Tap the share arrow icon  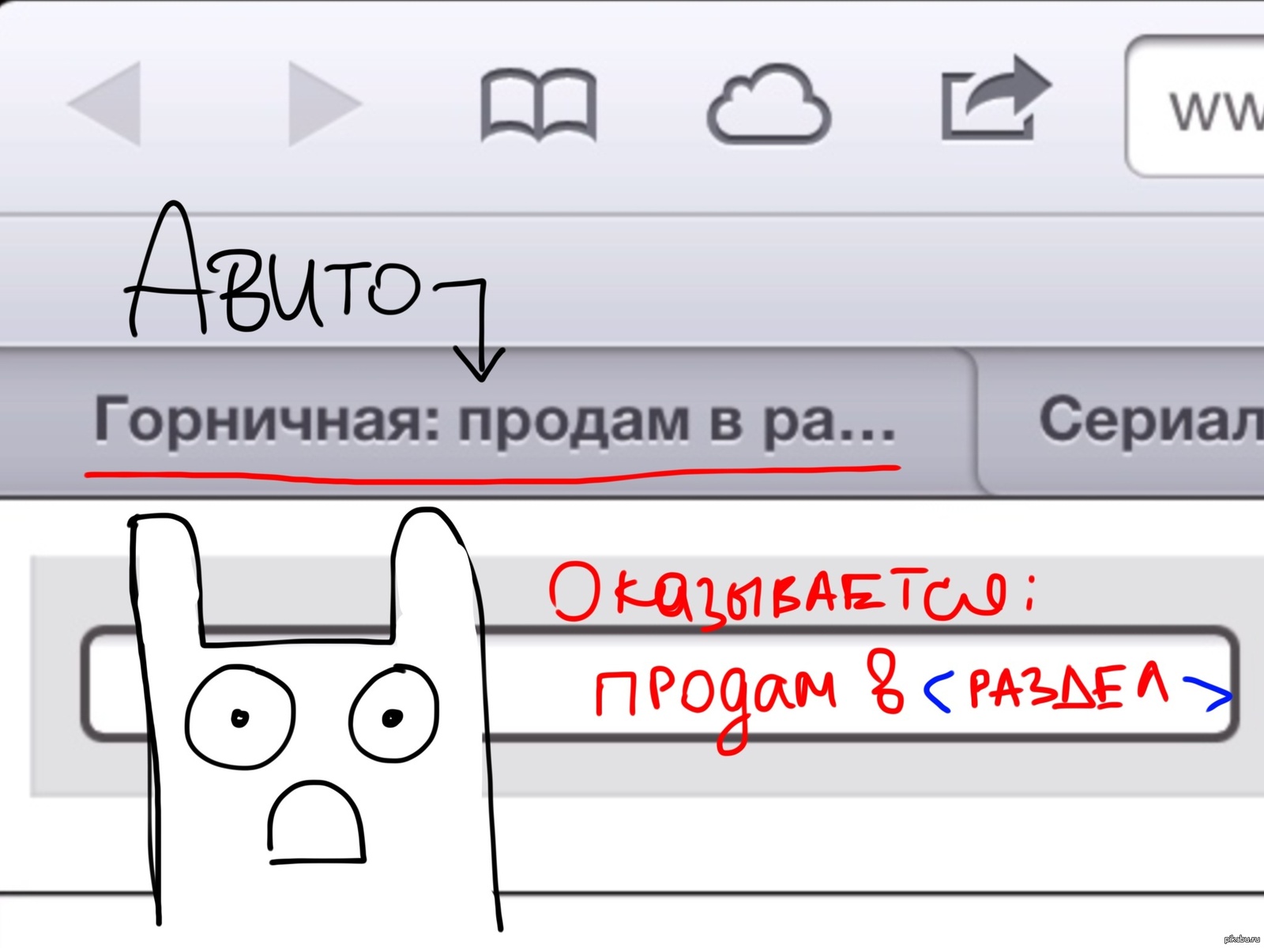coord(995,99)
